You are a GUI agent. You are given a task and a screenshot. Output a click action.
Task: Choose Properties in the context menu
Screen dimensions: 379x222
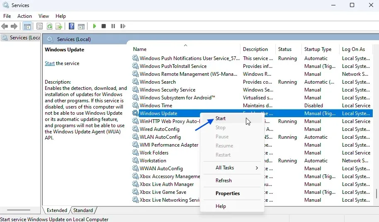tap(232, 193)
